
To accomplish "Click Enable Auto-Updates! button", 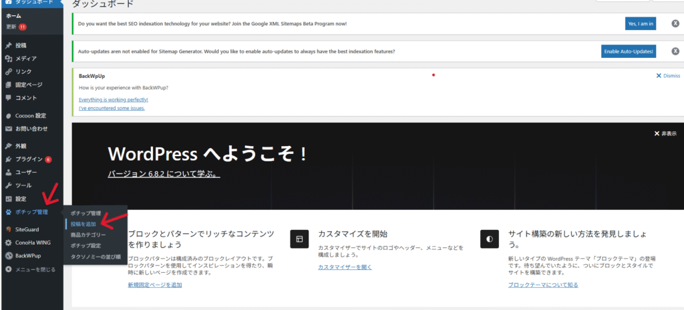I will (x=629, y=51).
